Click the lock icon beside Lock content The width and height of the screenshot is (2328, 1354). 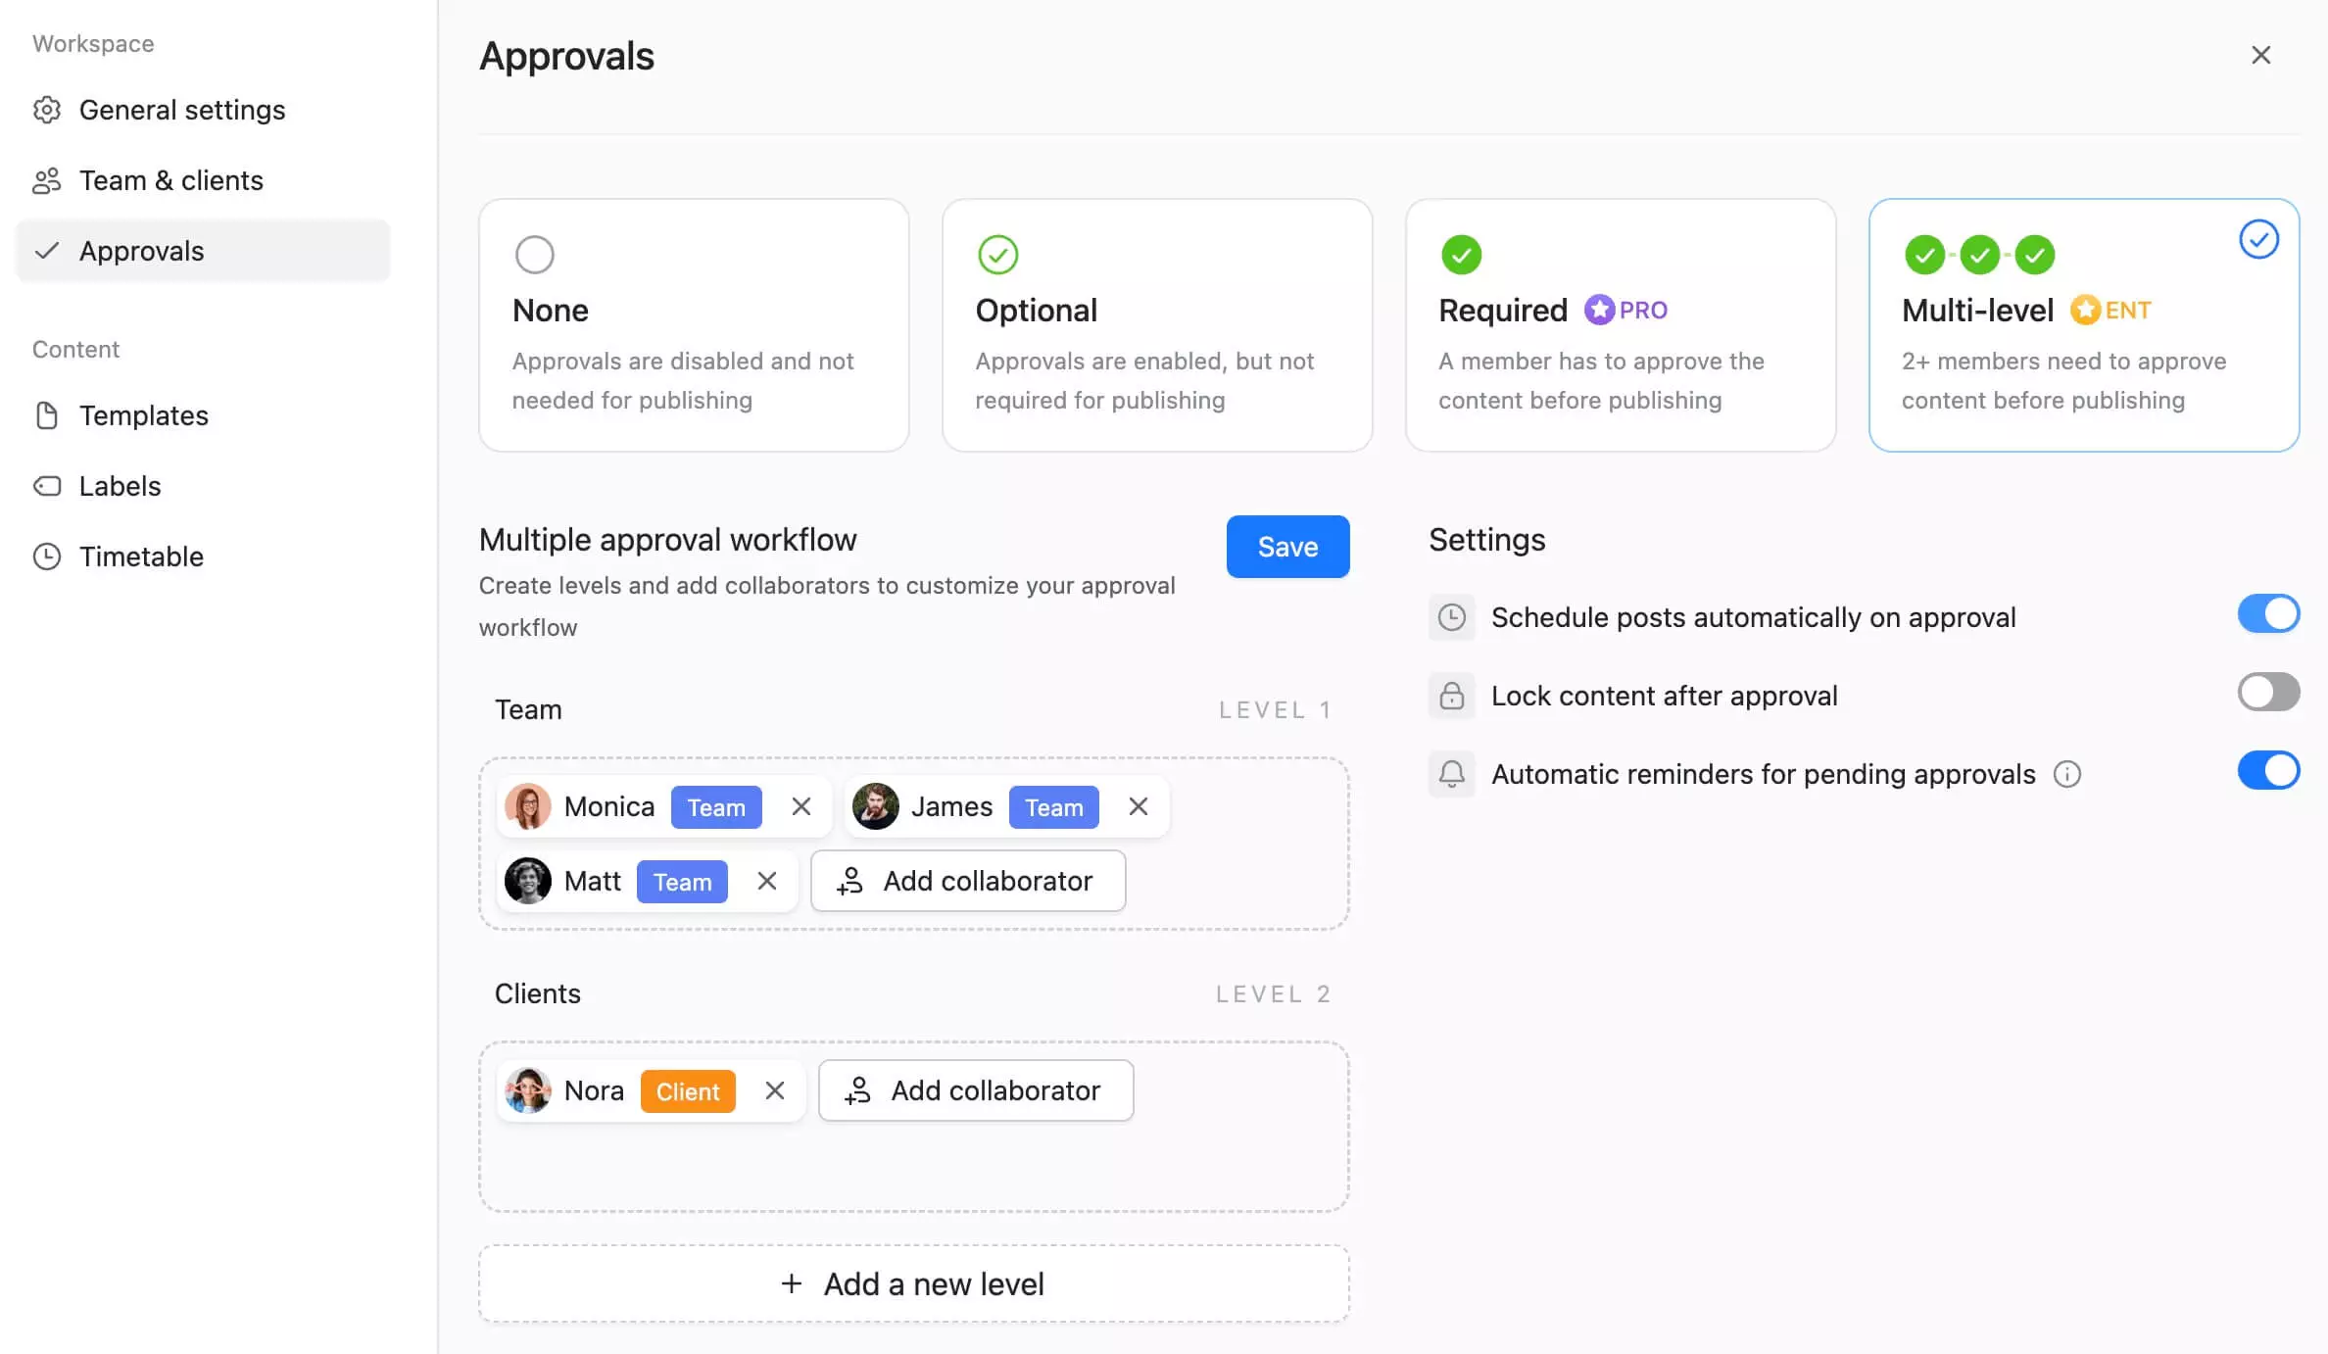click(1452, 696)
